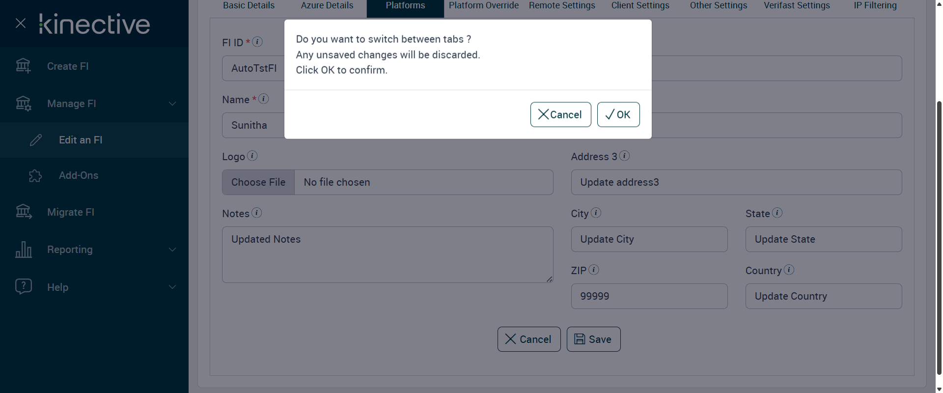This screenshot has width=943, height=393.
Task: Expand the Reporting submenu chevron
Action: tap(172, 250)
